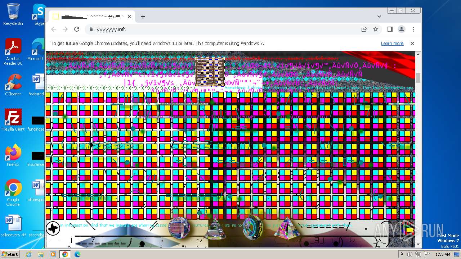Click the network tray icon
Image resolution: width=461 pixels, height=259 pixels.
pyautogui.click(x=418, y=254)
